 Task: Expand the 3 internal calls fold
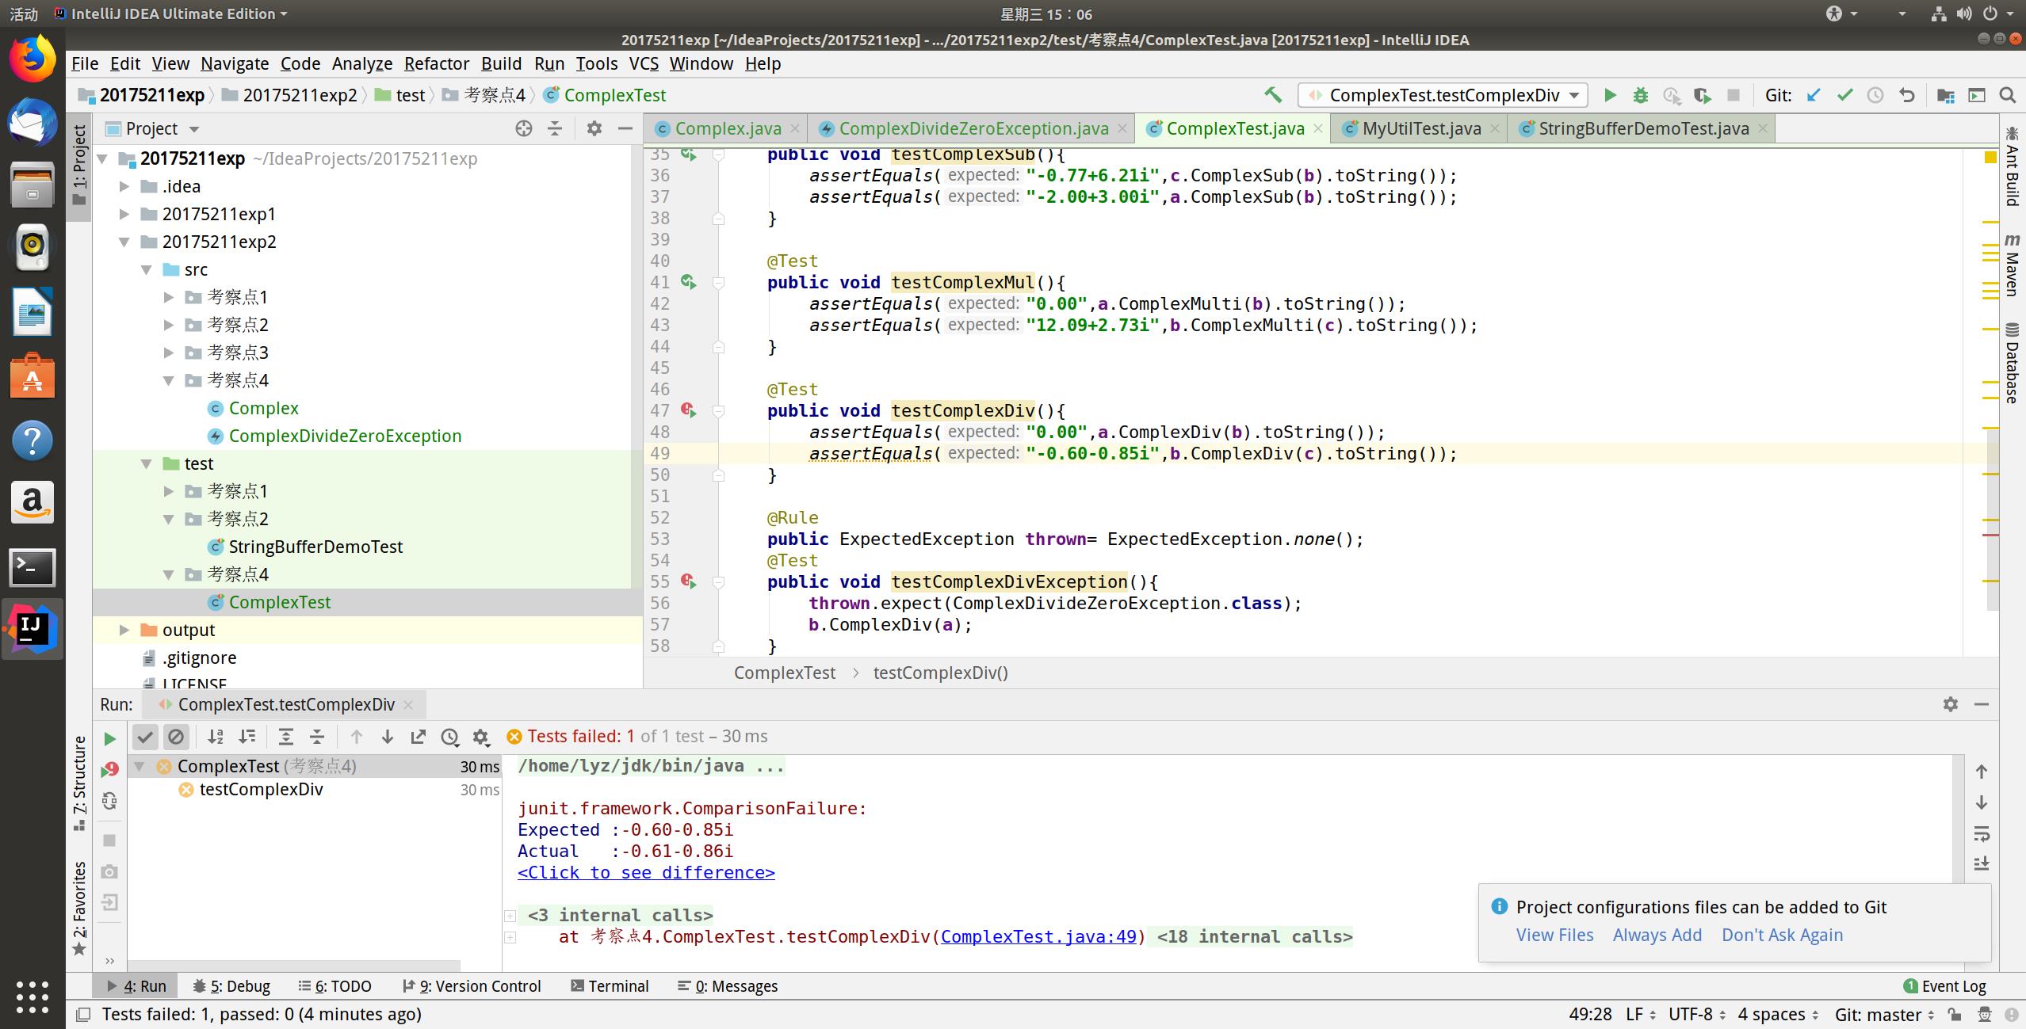tap(510, 916)
